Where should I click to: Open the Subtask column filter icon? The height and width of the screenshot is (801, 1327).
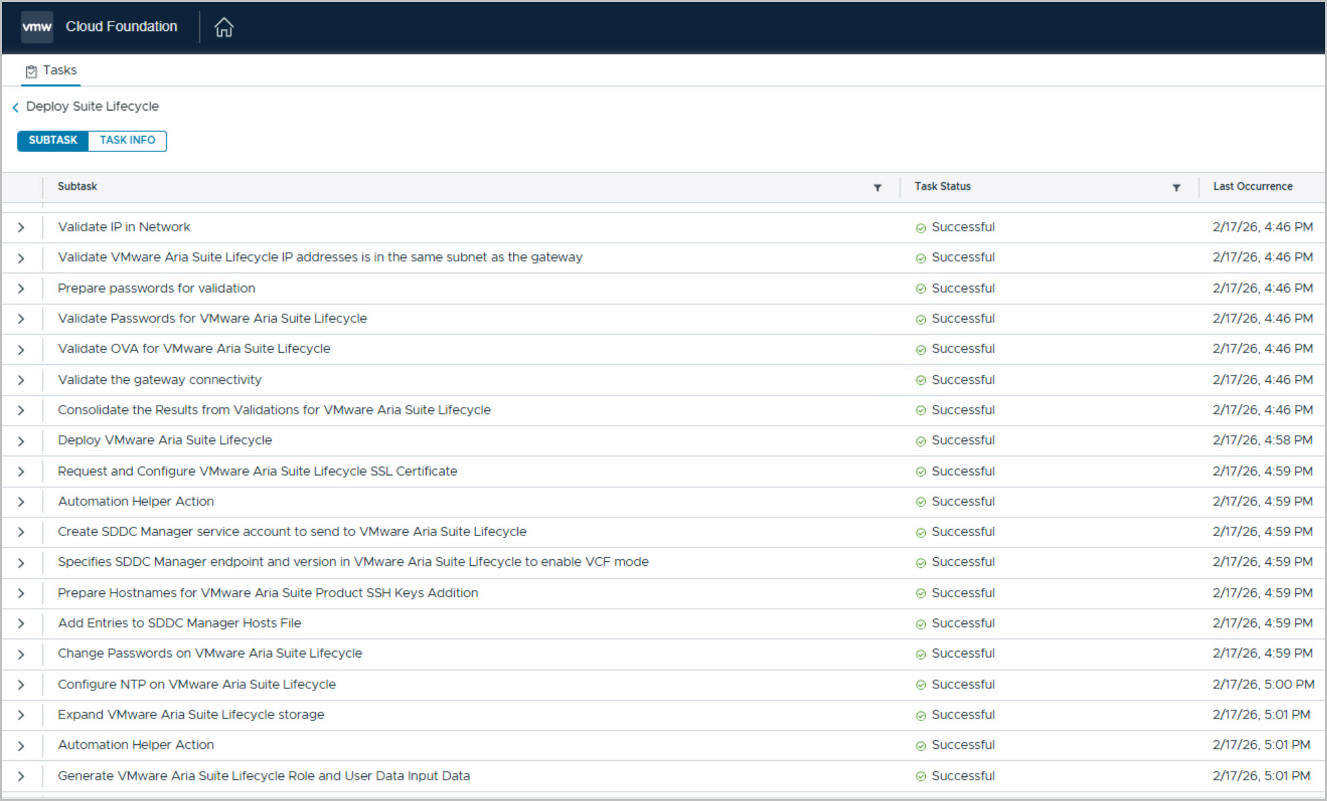coord(877,188)
